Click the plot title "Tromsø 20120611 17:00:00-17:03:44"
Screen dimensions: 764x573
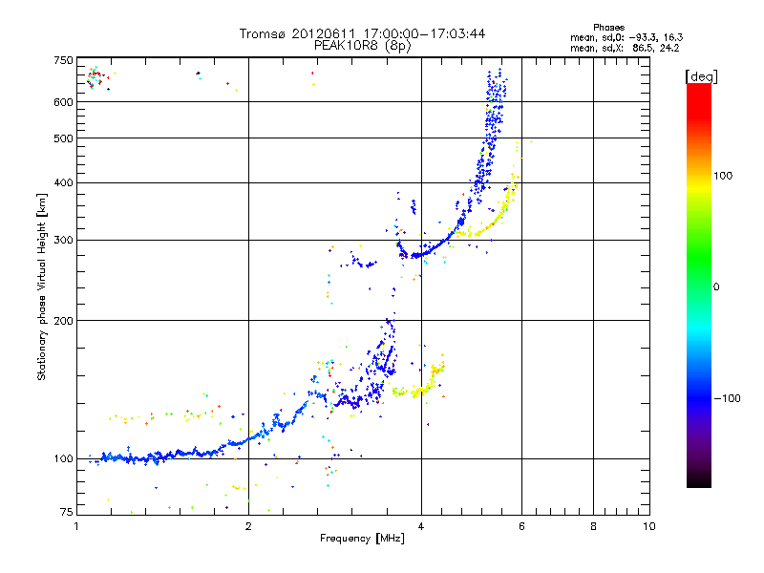[362, 33]
